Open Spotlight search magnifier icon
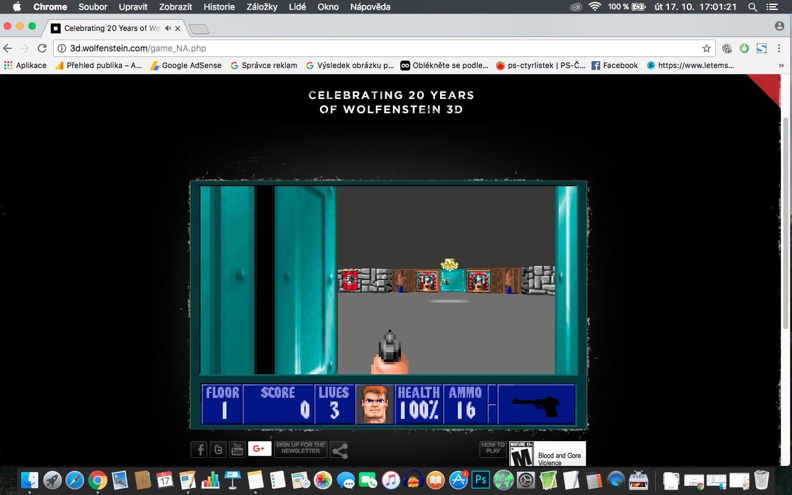 (x=753, y=7)
